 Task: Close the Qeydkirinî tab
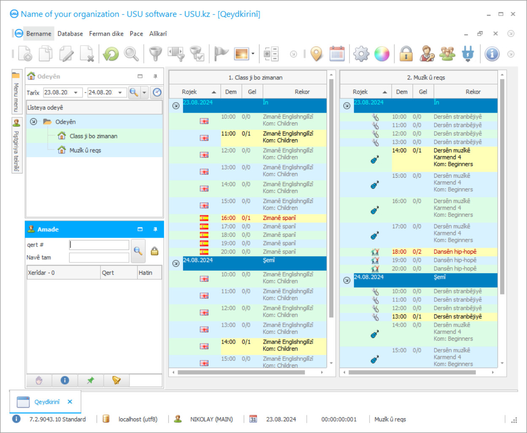(70, 402)
